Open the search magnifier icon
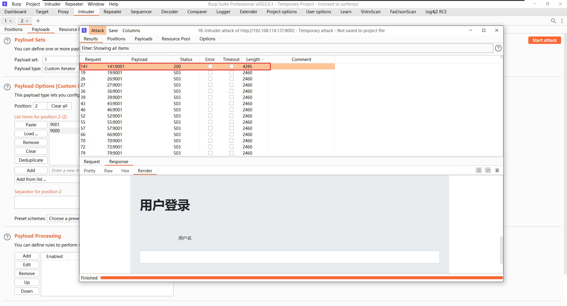This screenshot has height=306, width=567. (x=553, y=21)
